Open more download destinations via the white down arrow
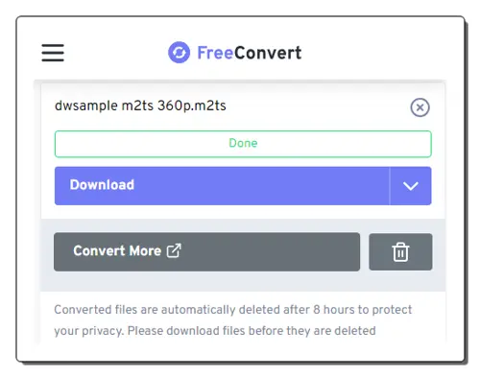Image resolution: width=480 pixels, height=377 pixels. click(411, 186)
